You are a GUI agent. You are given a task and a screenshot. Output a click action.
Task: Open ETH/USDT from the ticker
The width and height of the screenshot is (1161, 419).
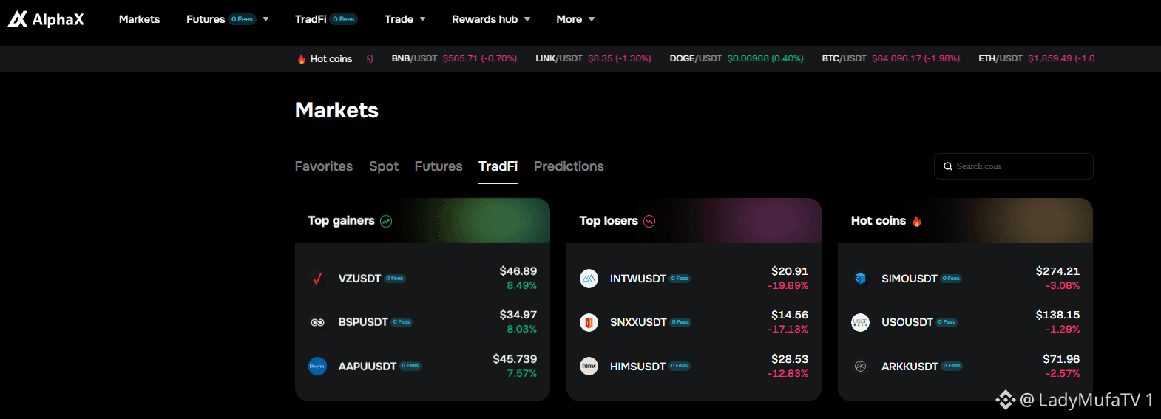tap(1036, 58)
